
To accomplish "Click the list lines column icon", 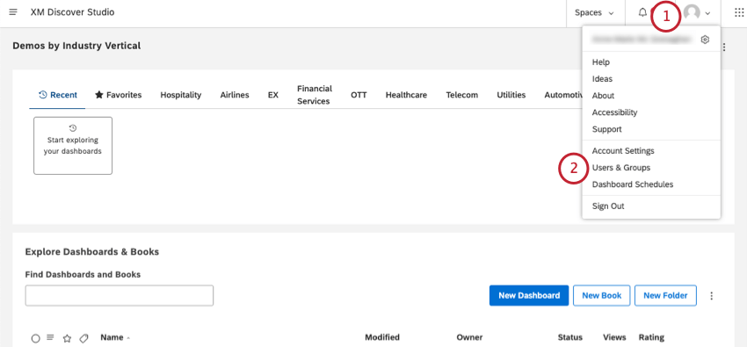I will [x=50, y=337].
